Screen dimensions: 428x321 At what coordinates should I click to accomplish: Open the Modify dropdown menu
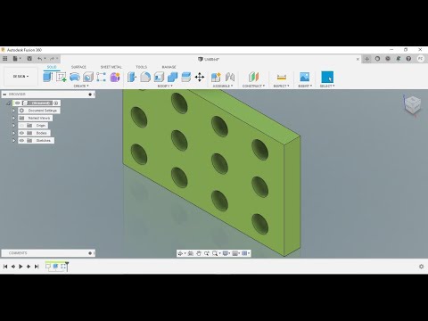click(165, 86)
